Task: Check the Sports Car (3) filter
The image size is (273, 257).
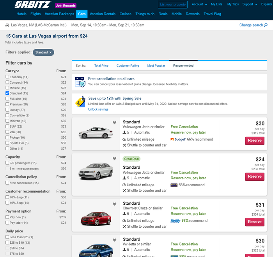Action: pos(7,143)
